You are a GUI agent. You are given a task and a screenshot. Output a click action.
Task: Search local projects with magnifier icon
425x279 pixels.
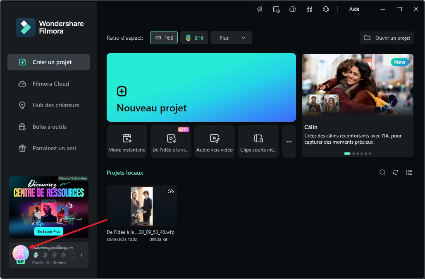[382, 173]
